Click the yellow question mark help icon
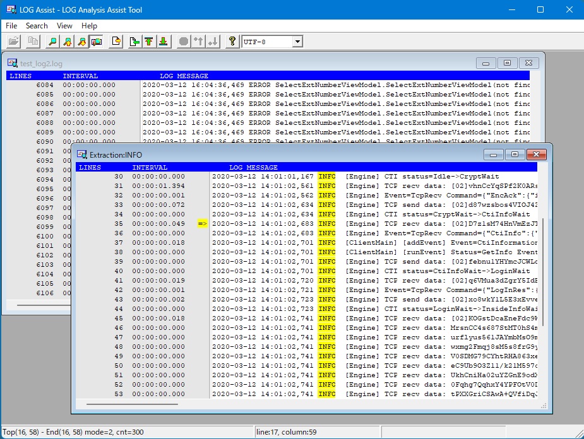 coord(232,42)
